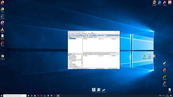Screen dimensions: 173x97
Task: Select the Зарезервировано системой drive in the tree
Action: 76,60
